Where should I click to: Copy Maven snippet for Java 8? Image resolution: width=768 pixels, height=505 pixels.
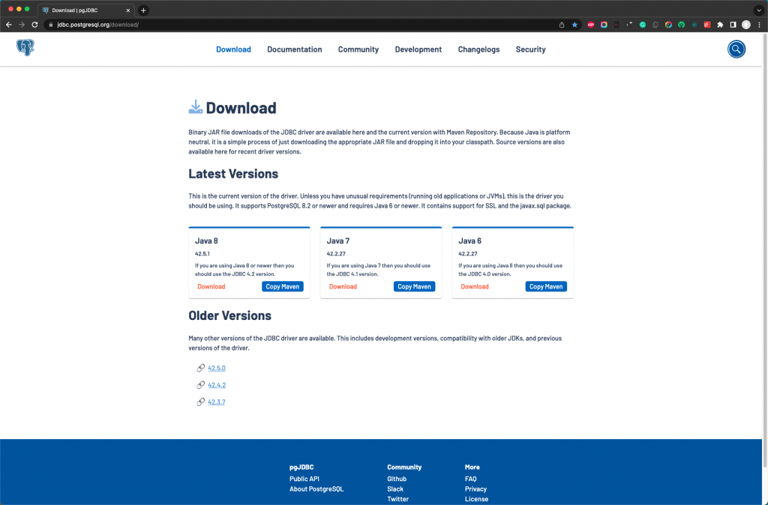click(283, 287)
